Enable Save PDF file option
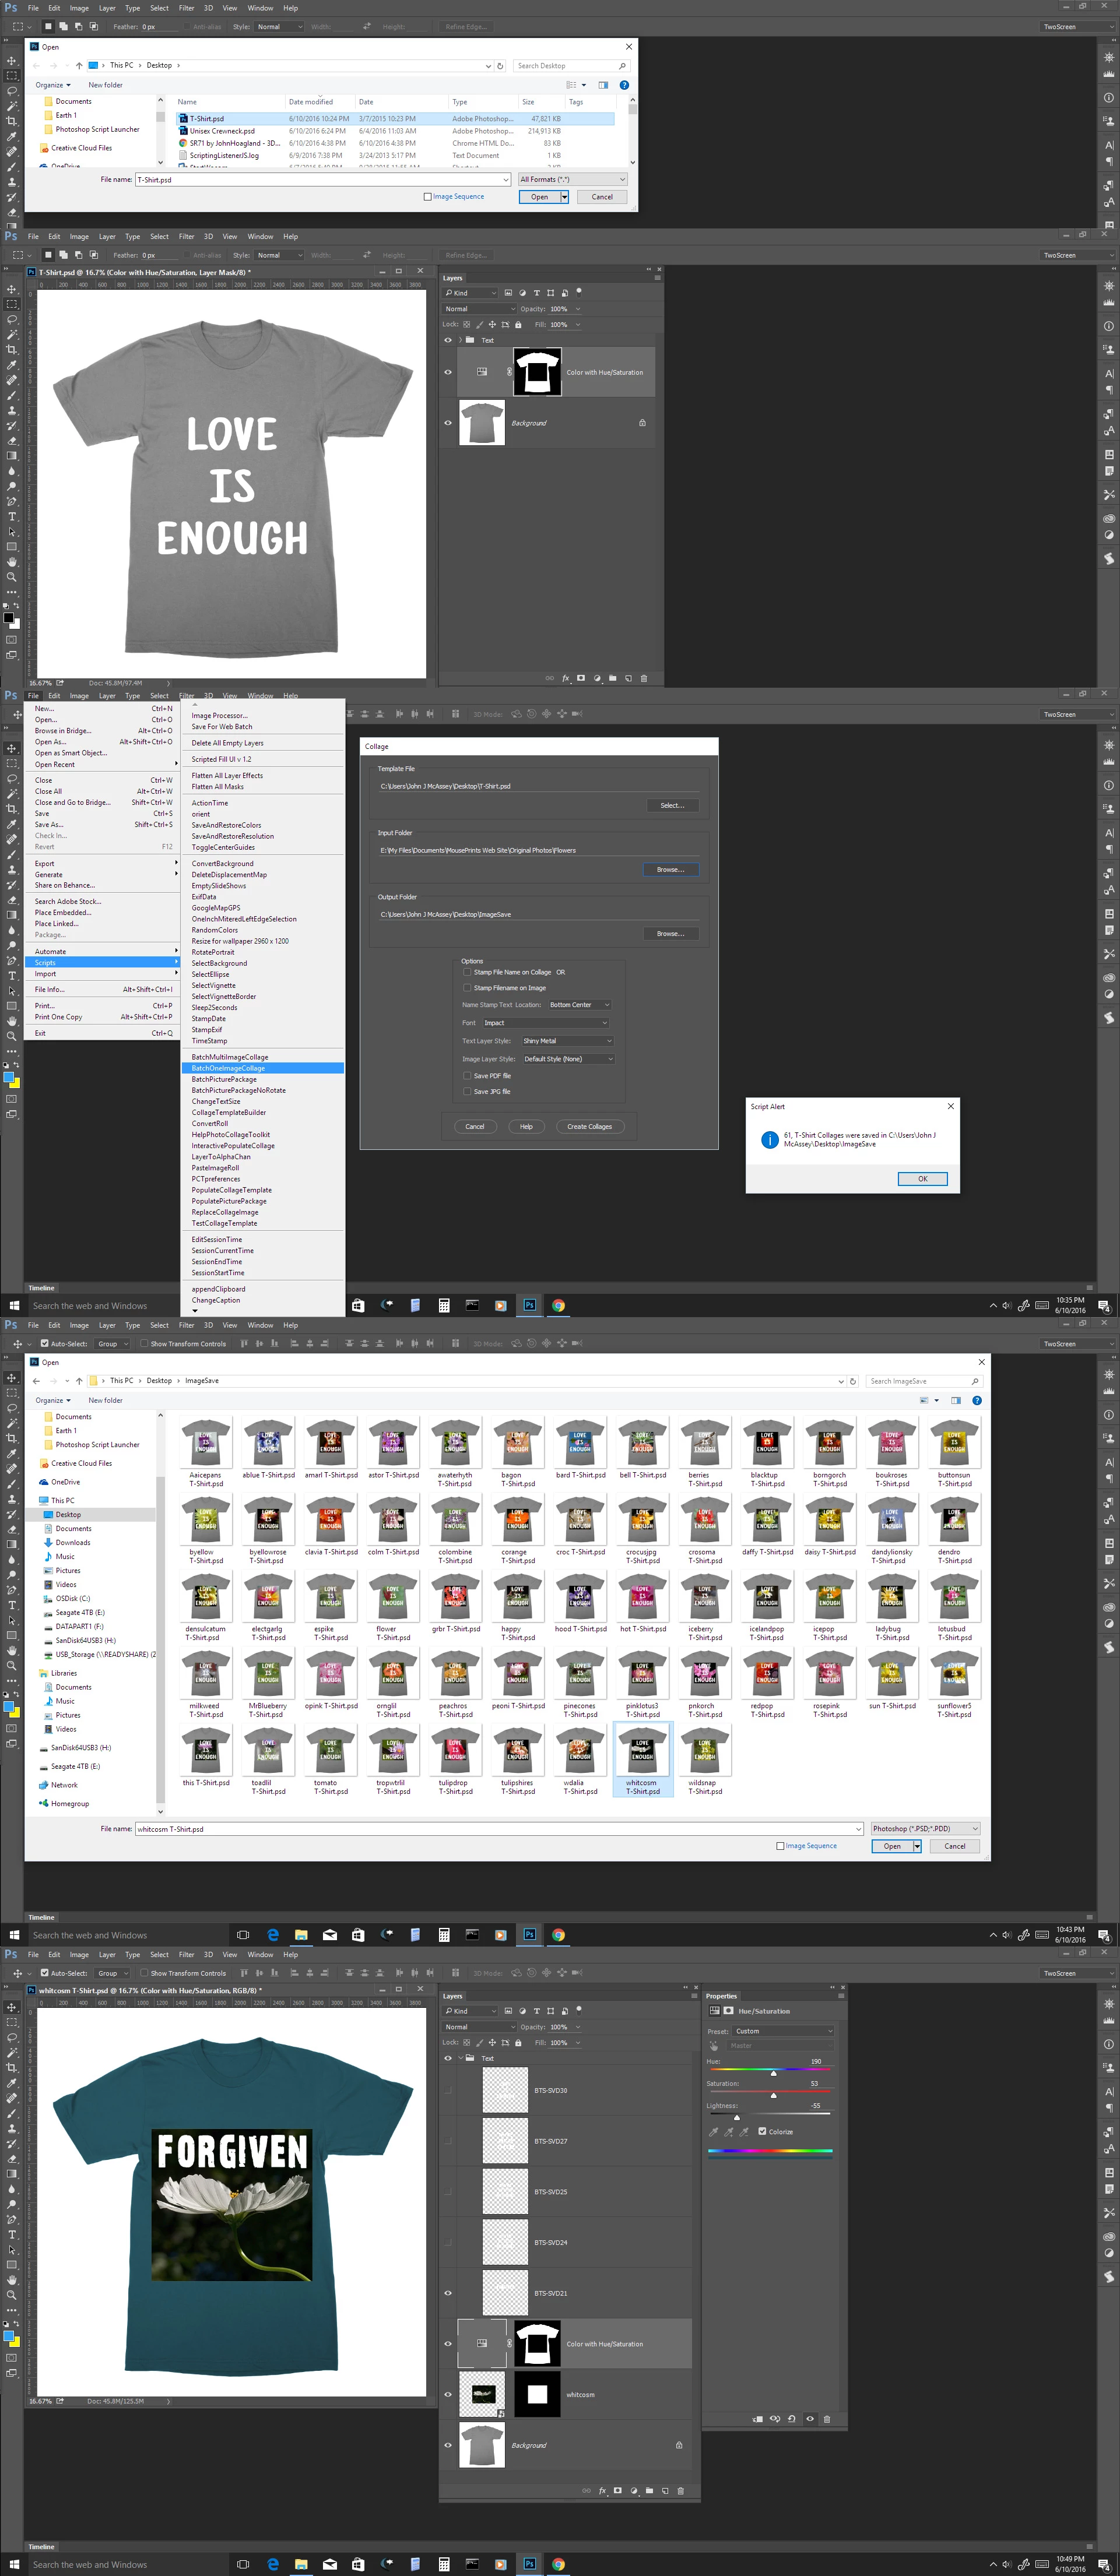Screen dimensions: 1120x2576 tap(467, 1075)
